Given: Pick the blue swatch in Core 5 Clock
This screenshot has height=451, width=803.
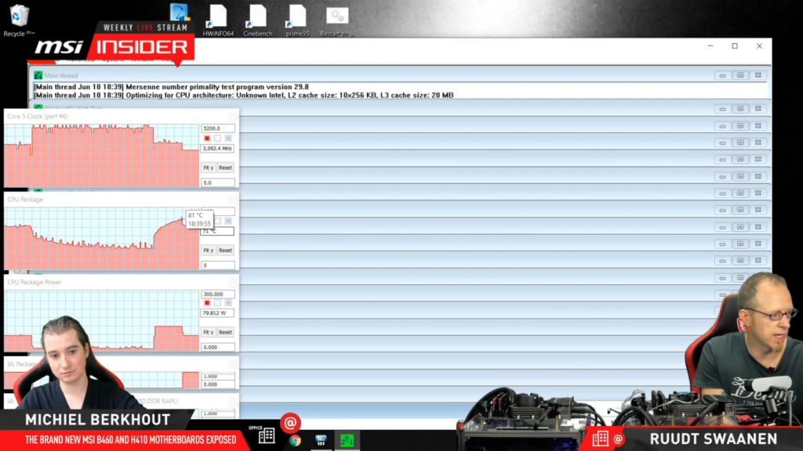Looking at the screenshot, I should (x=228, y=138).
